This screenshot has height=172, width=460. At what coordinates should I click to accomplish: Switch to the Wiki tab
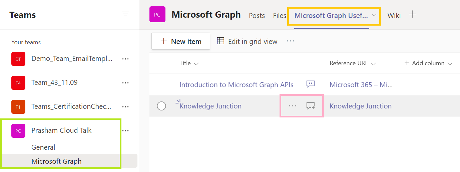point(394,15)
